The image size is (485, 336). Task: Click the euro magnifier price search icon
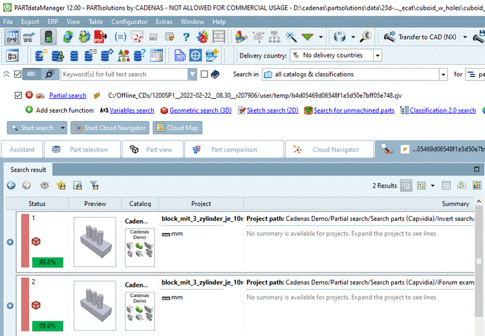coord(365,37)
